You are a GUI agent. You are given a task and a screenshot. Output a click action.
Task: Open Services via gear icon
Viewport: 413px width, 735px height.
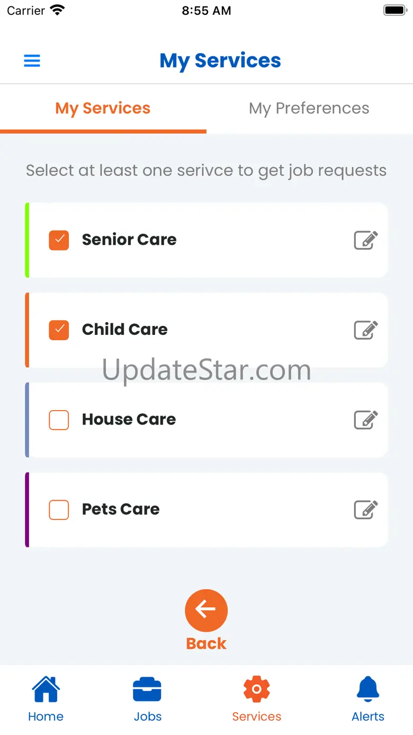pyautogui.click(x=257, y=689)
